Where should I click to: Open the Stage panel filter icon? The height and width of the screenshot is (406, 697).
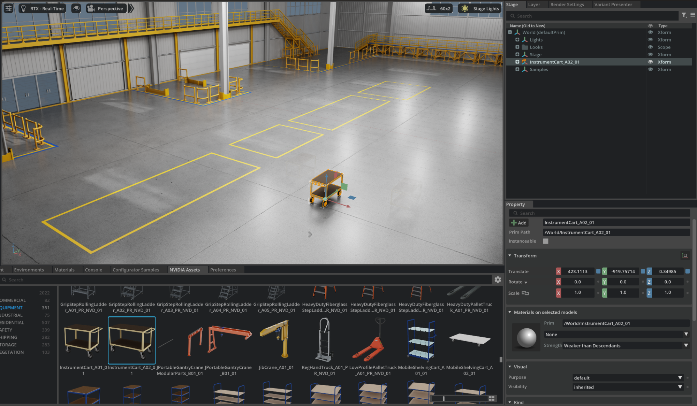tap(684, 15)
